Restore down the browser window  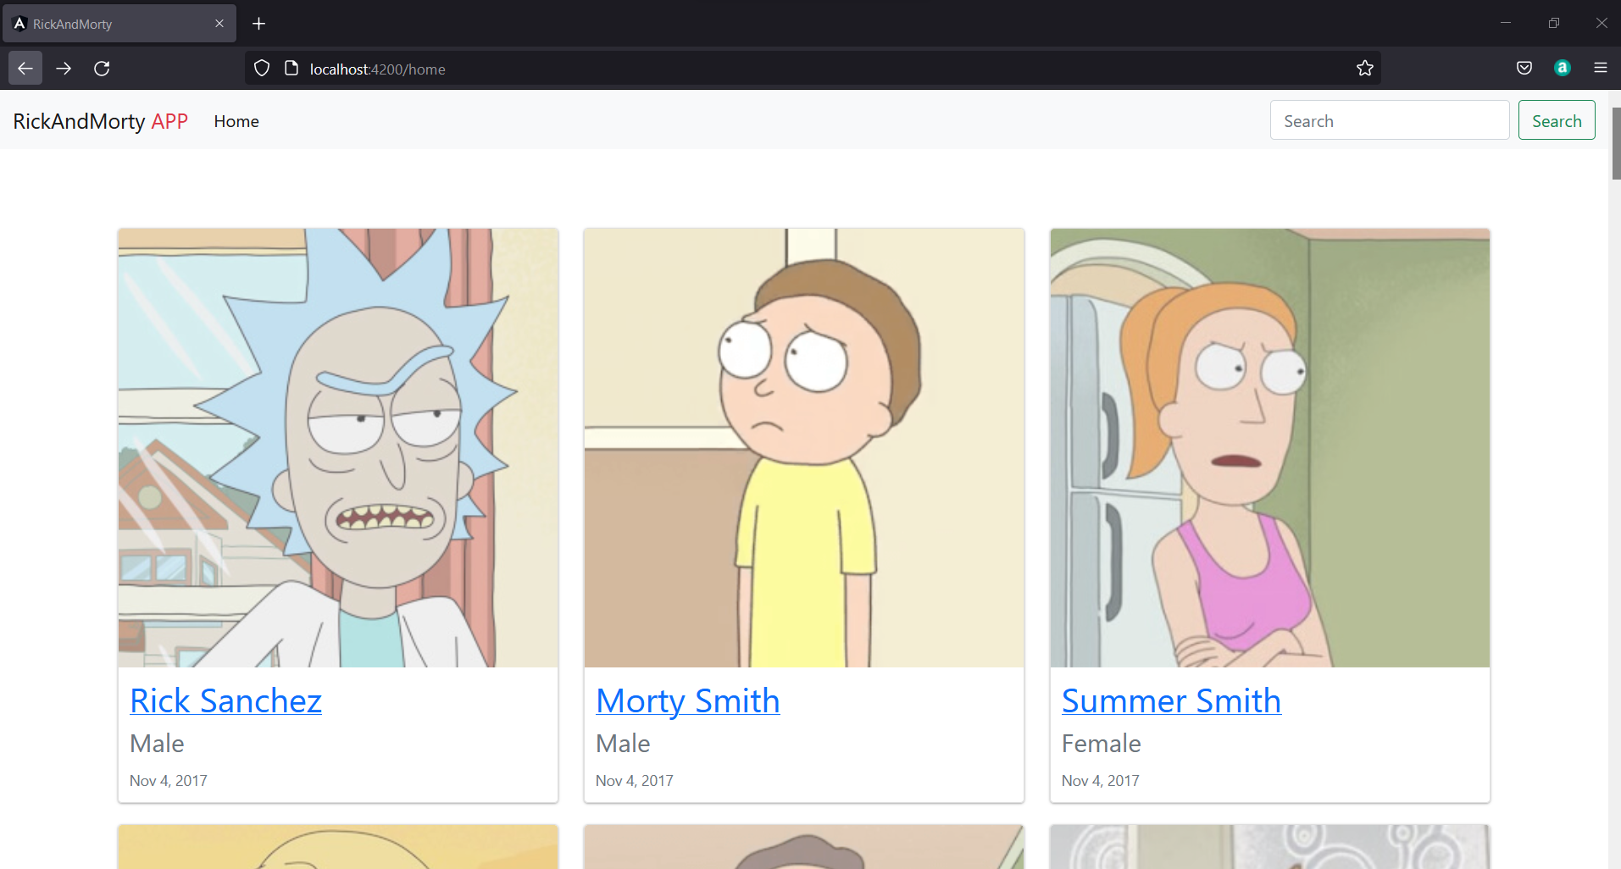coord(1553,23)
